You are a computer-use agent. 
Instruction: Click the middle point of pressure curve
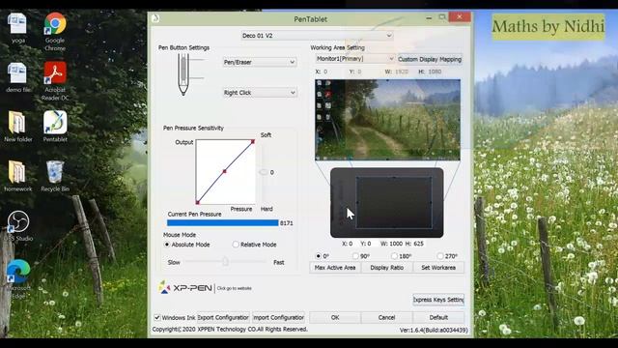point(224,171)
